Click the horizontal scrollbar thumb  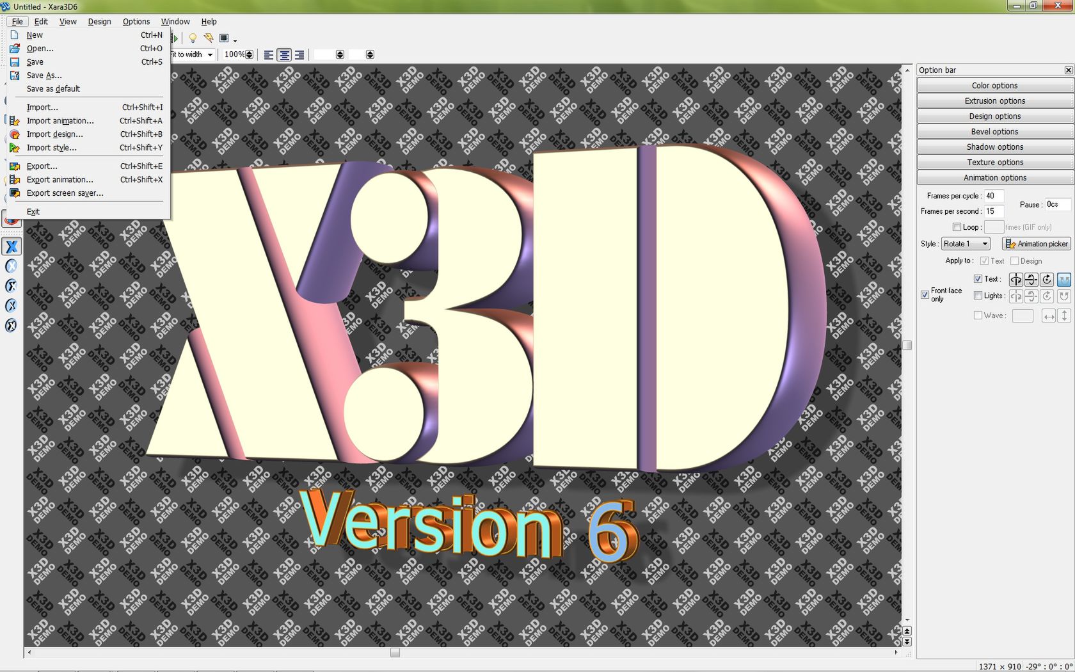tap(395, 653)
